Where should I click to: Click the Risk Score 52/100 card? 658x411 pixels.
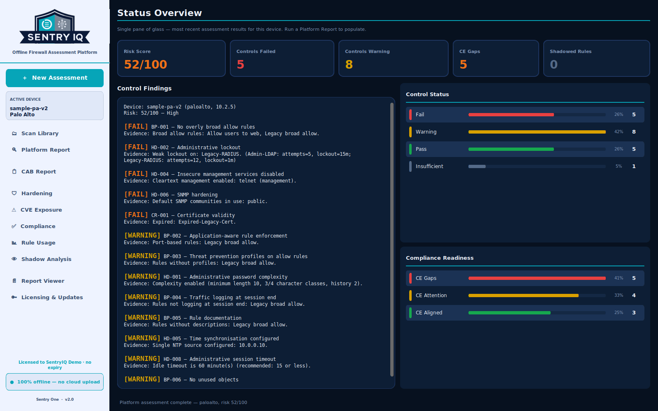pos(171,58)
